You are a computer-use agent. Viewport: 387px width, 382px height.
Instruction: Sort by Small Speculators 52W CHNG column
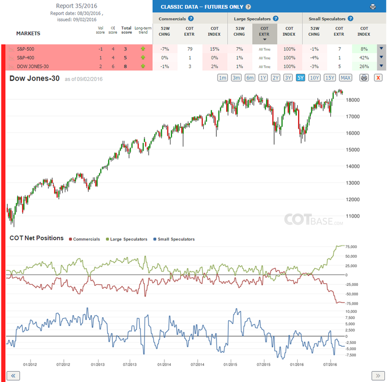[x=314, y=31]
